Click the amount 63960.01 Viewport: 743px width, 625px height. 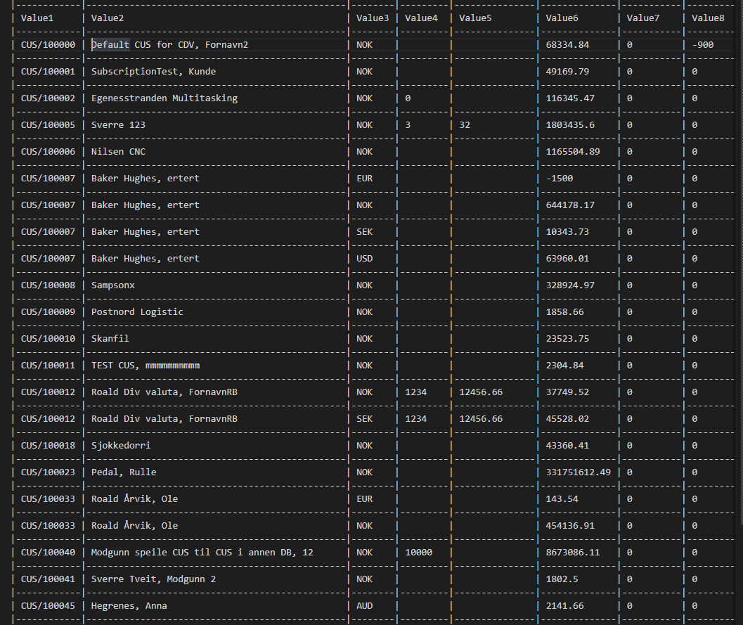(568, 259)
